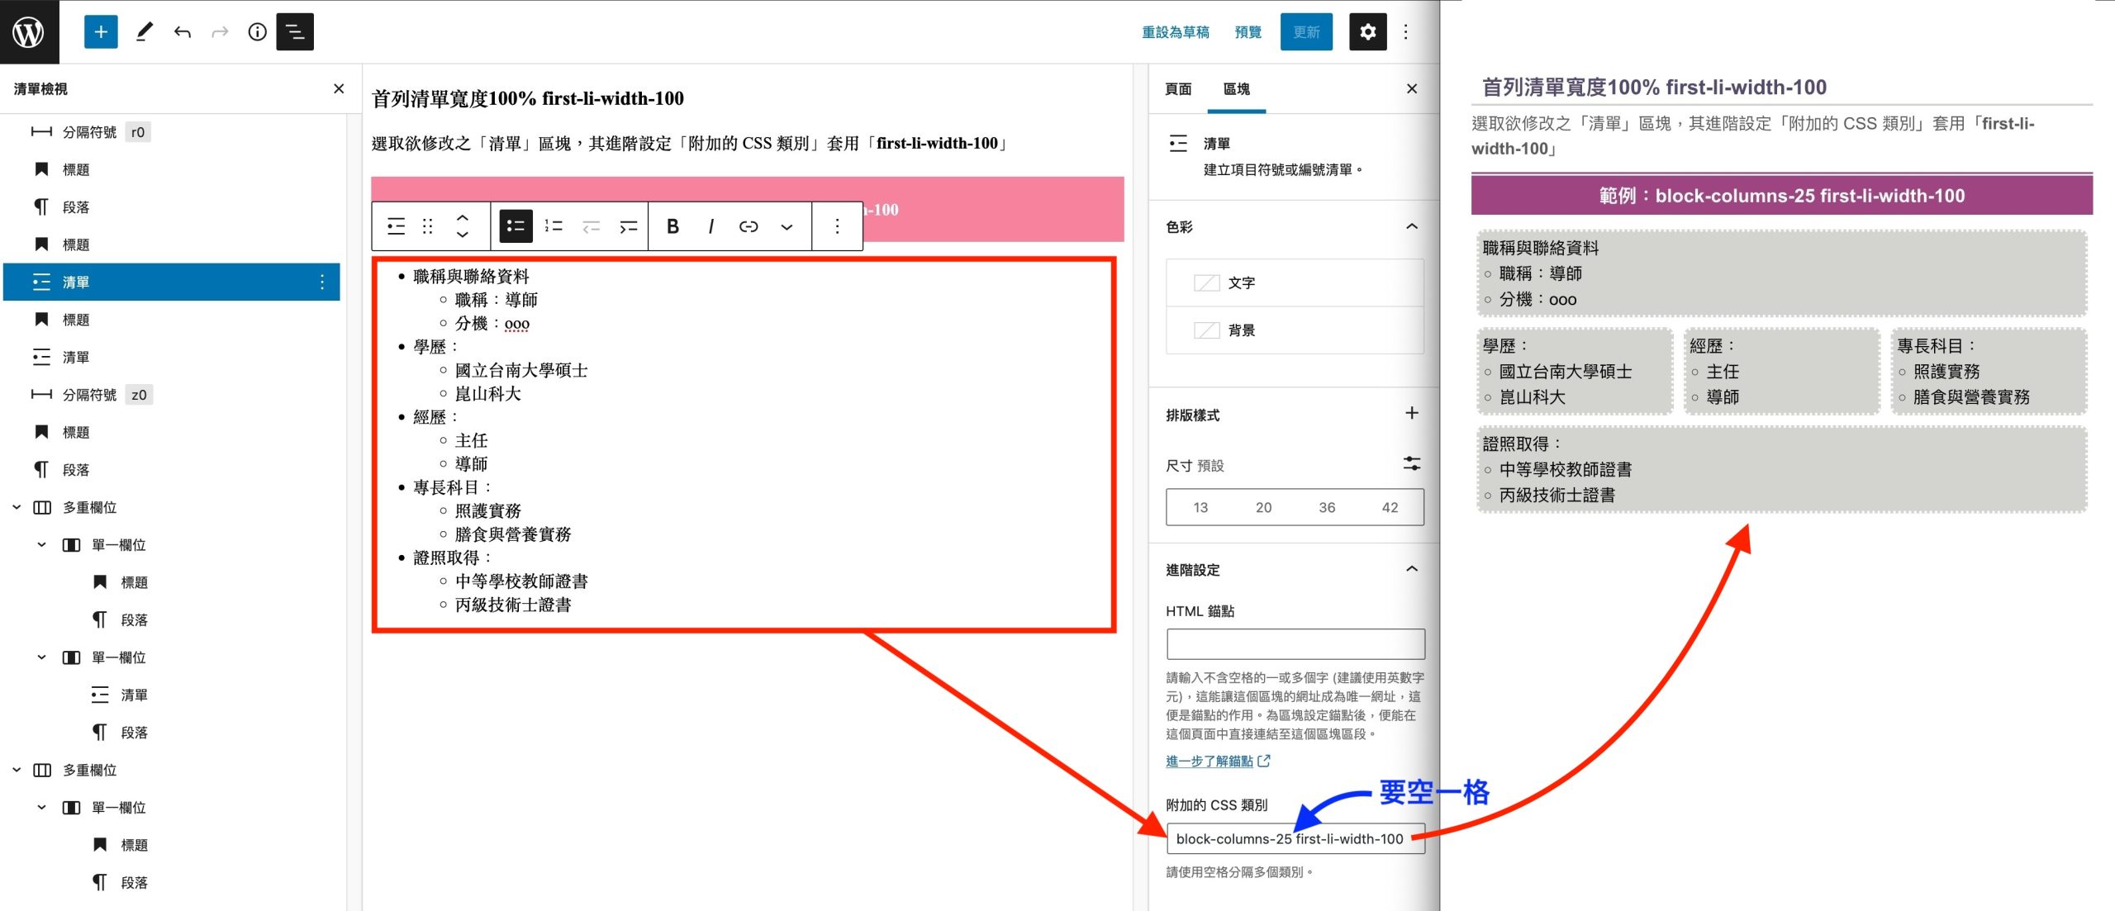
Task: Switch to the 頁面 tab
Action: point(1178,88)
